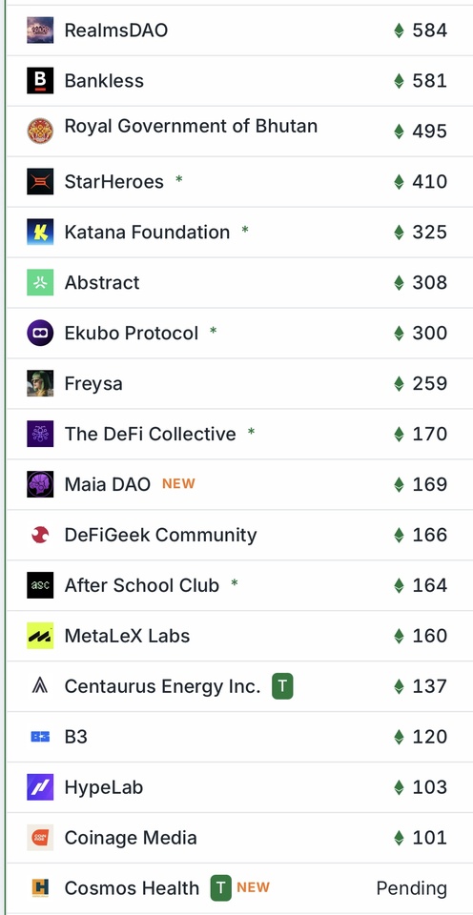Image resolution: width=473 pixels, height=915 pixels.
Task: Open the Bankless logo icon
Action: [40, 80]
